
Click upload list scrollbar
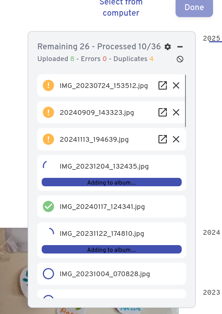pyautogui.click(x=186, y=101)
